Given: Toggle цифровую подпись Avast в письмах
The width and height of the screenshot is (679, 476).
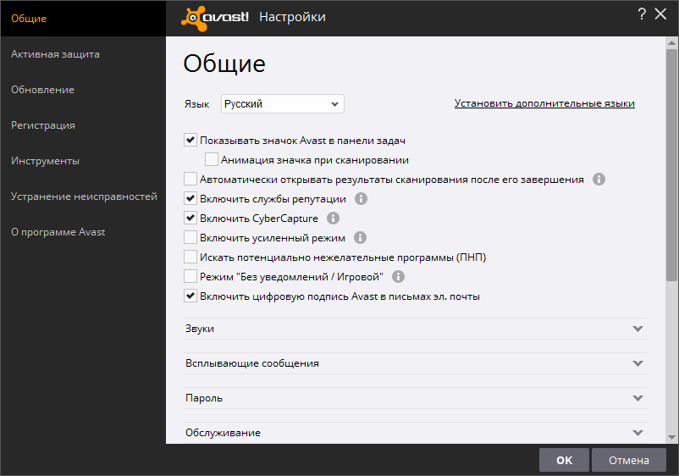Looking at the screenshot, I should click(190, 296).
